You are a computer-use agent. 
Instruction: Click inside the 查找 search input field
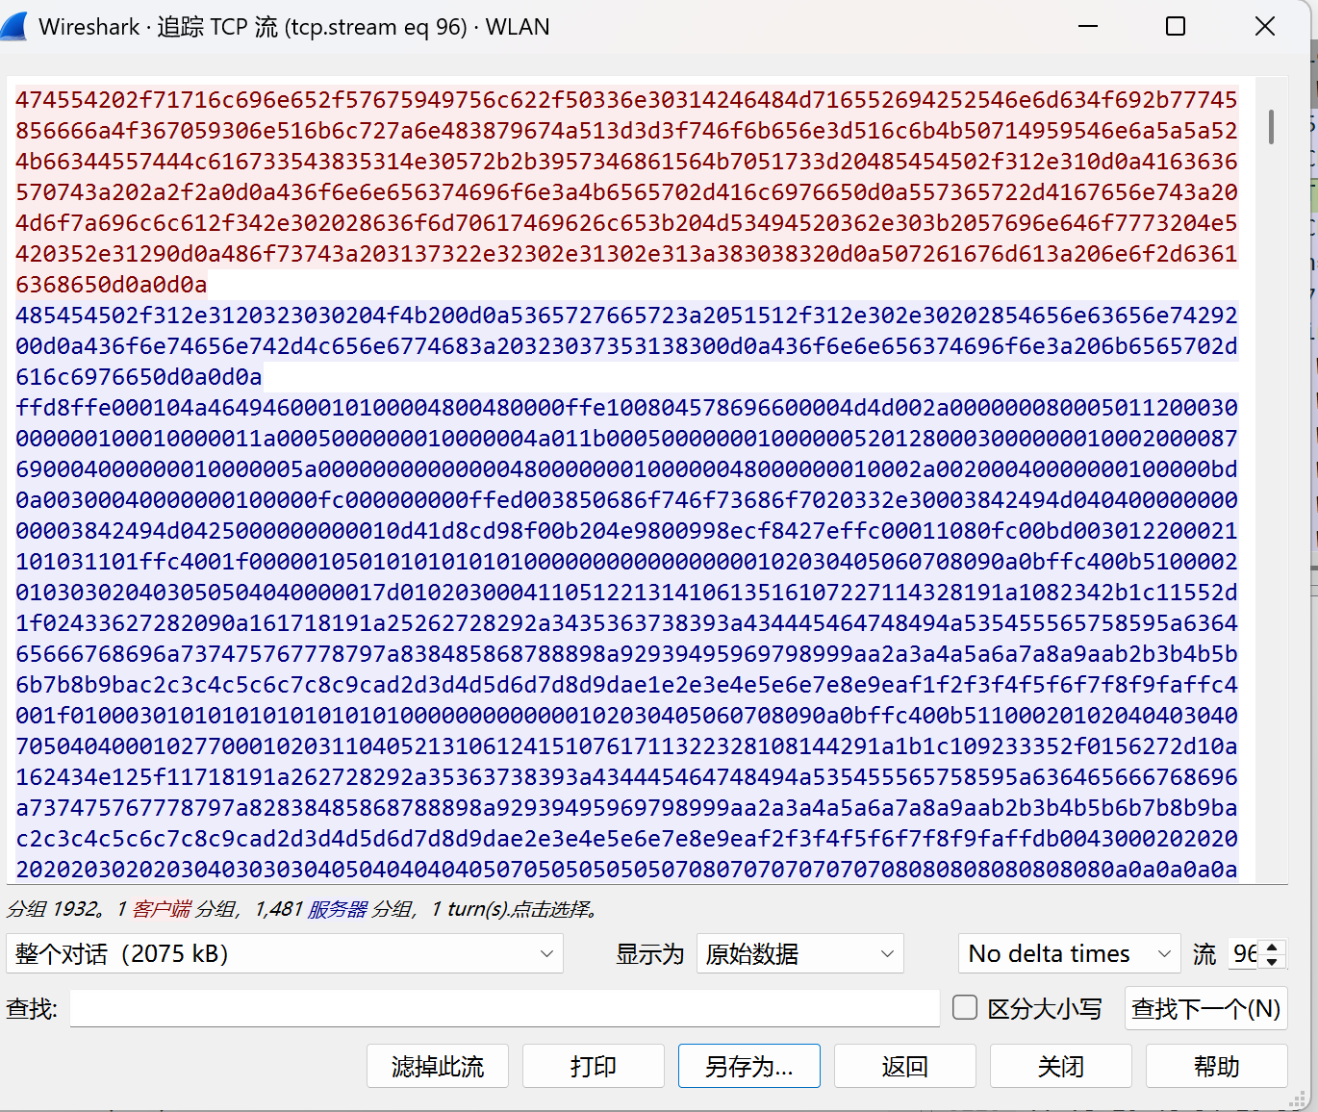pyautogui.click(x=500, y=1007)
